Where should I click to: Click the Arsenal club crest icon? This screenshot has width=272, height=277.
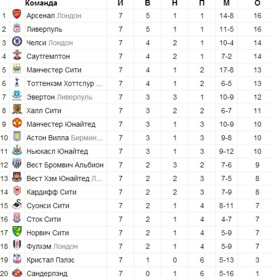click(x=17, y=14)
